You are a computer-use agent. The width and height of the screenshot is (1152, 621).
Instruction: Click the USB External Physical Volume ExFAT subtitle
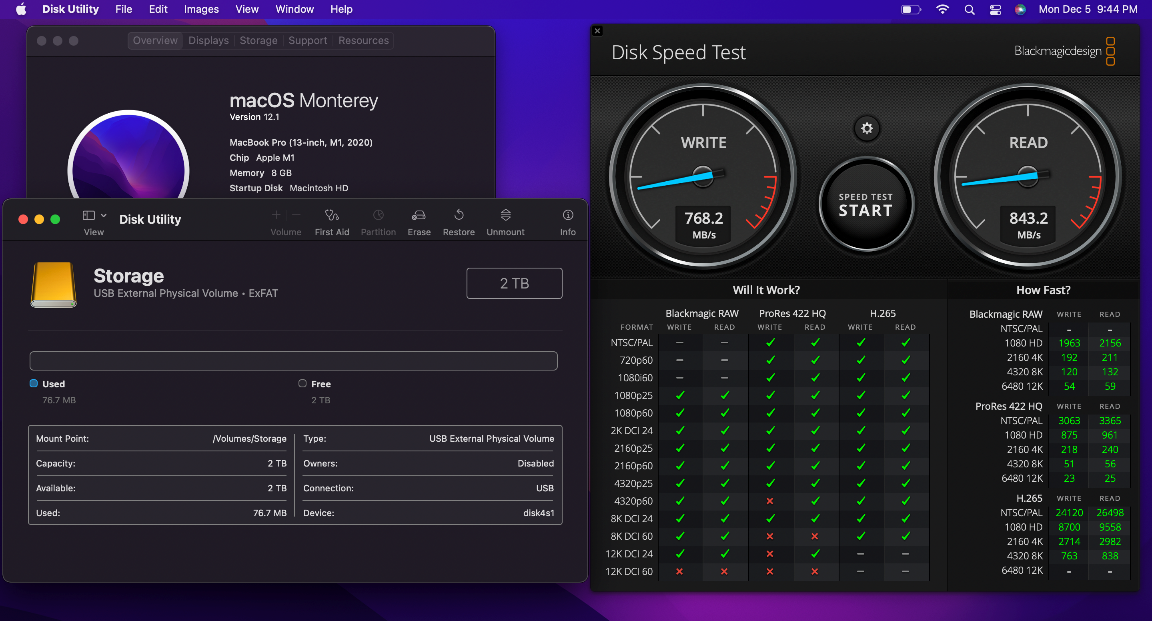(186, 293)
